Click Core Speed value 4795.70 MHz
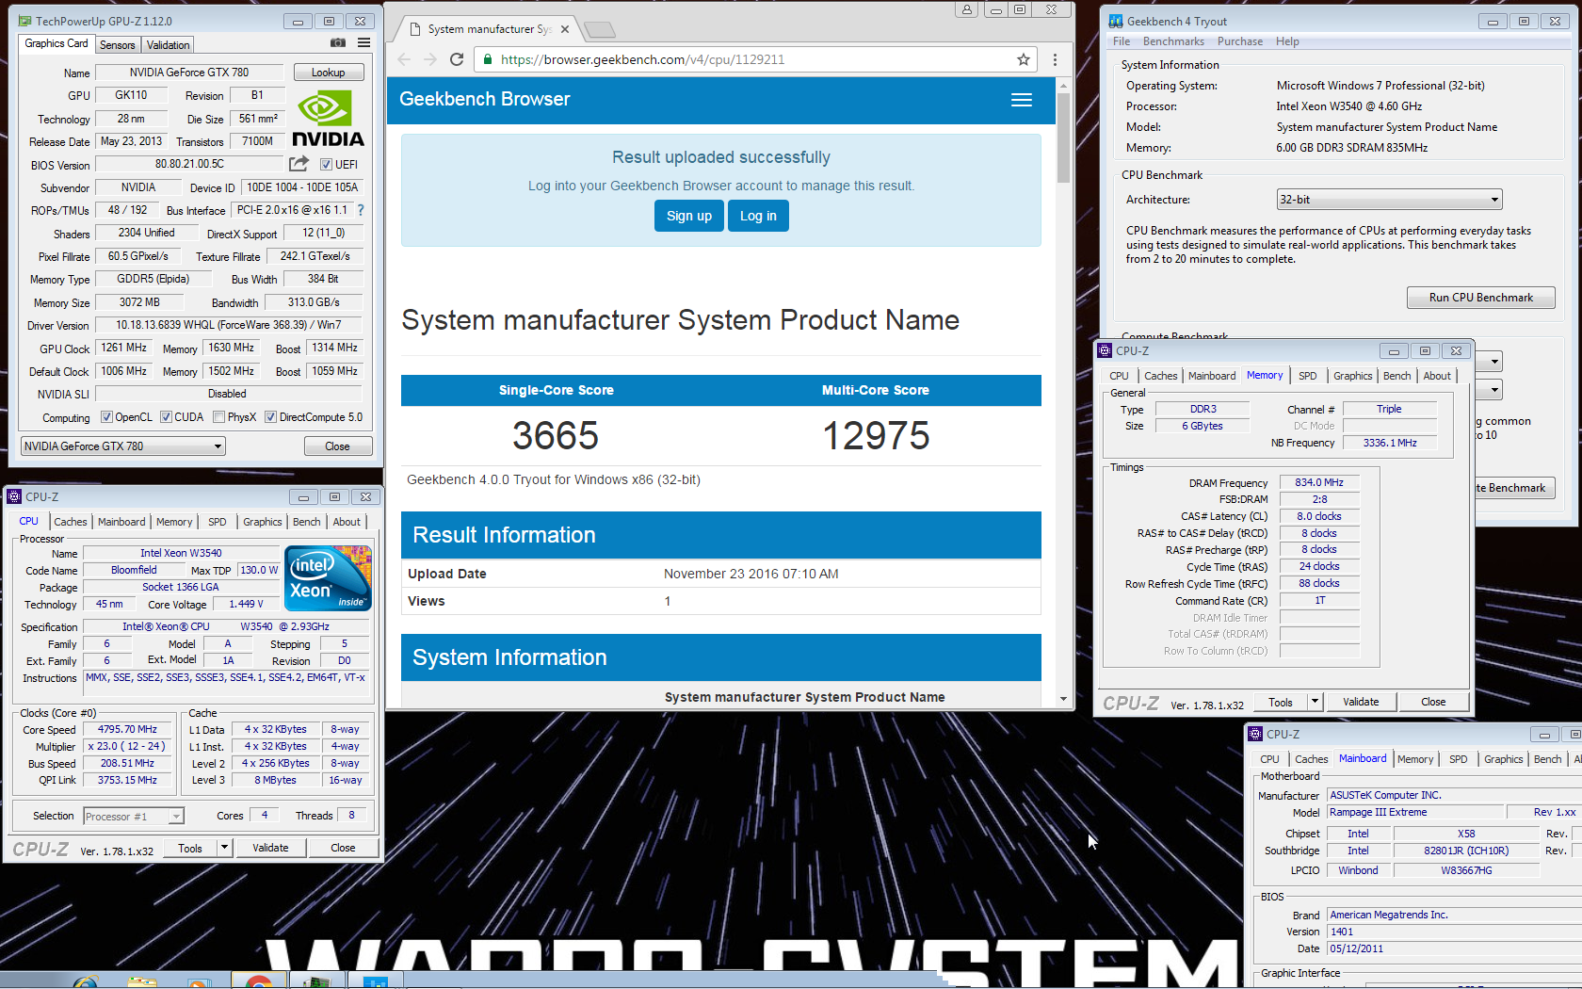Screen dimensions: 1582x989 click(128, 729)
